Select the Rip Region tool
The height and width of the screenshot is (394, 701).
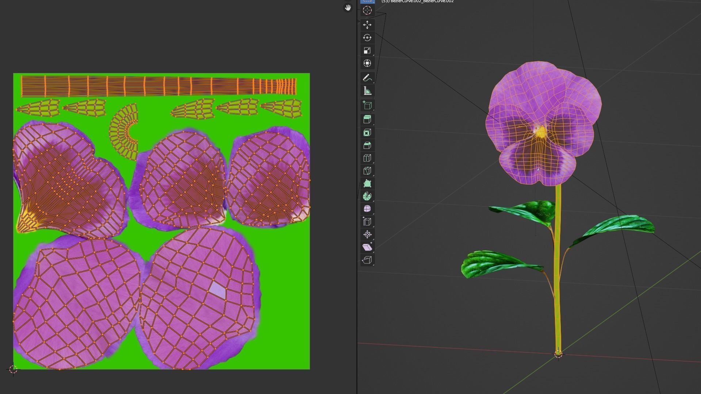coord(367,260)
